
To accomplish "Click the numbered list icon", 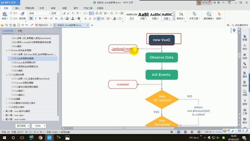I will tap(91, 13).
